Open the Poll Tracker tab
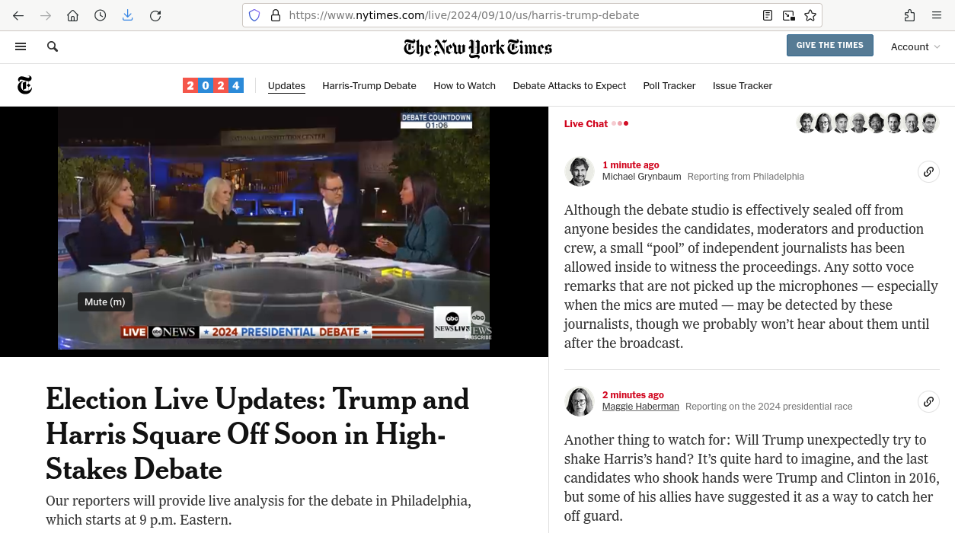This screenshot has height=533, width=955. 669,86
